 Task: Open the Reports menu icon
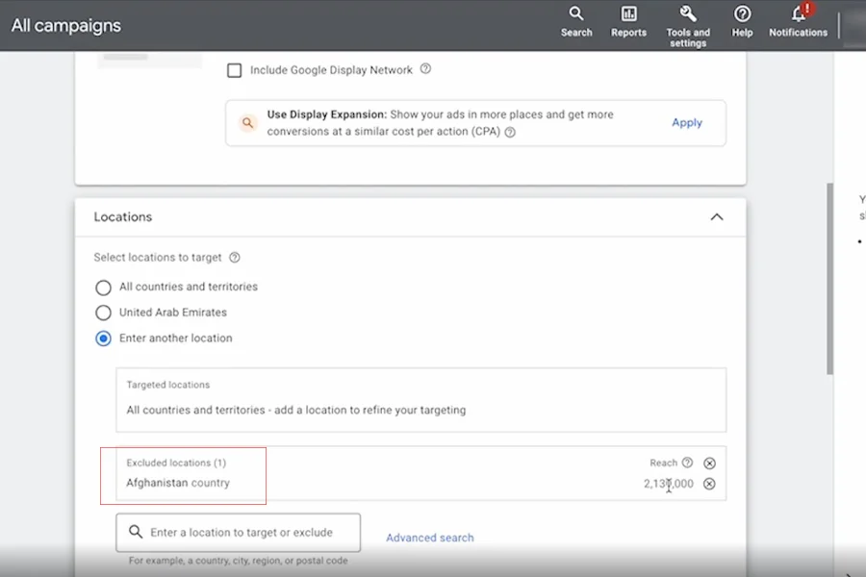(628, 22)
